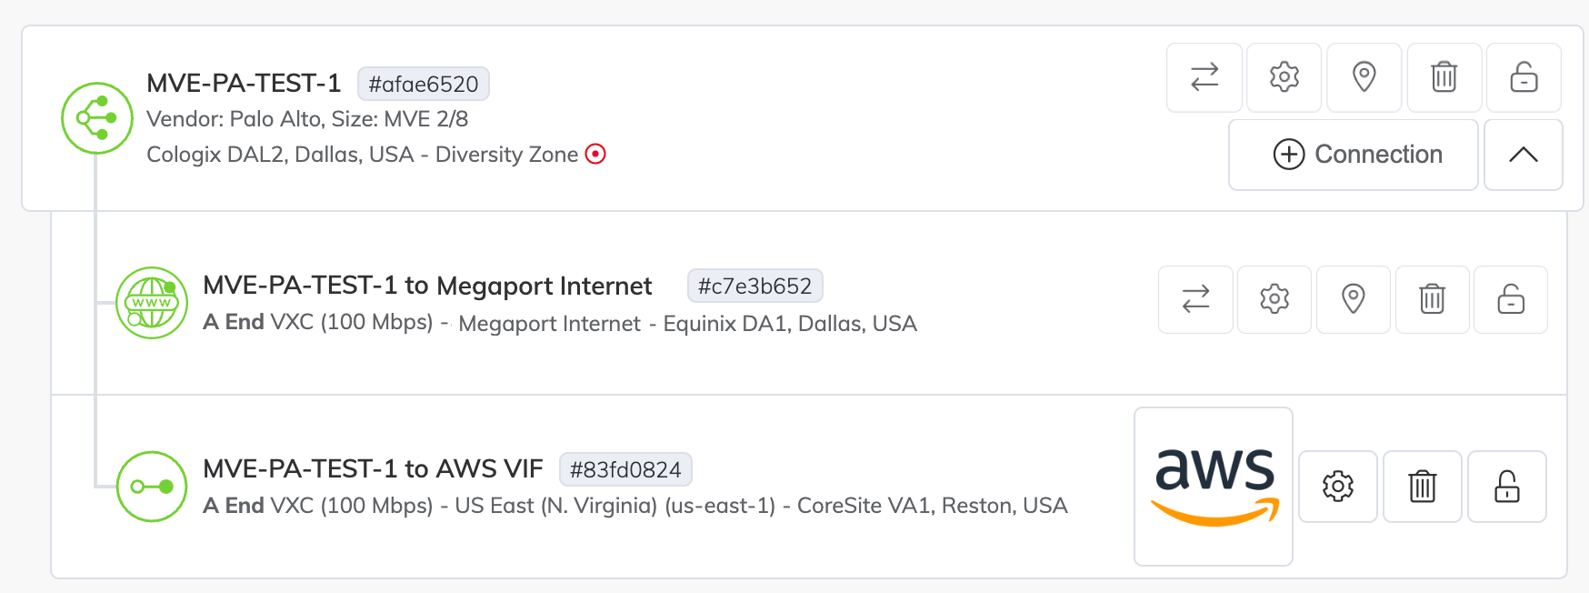Open settings gear for MVE-PA-TEST-1
The width and height of the screenshot is (1589, 593).
(x=1284, y=77)
